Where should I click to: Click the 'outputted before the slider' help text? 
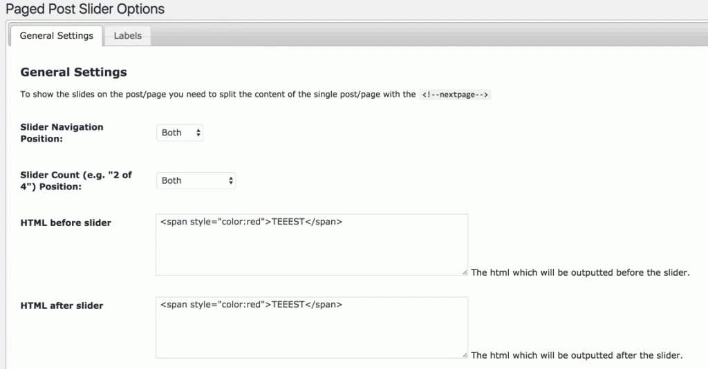click(579, 273)
